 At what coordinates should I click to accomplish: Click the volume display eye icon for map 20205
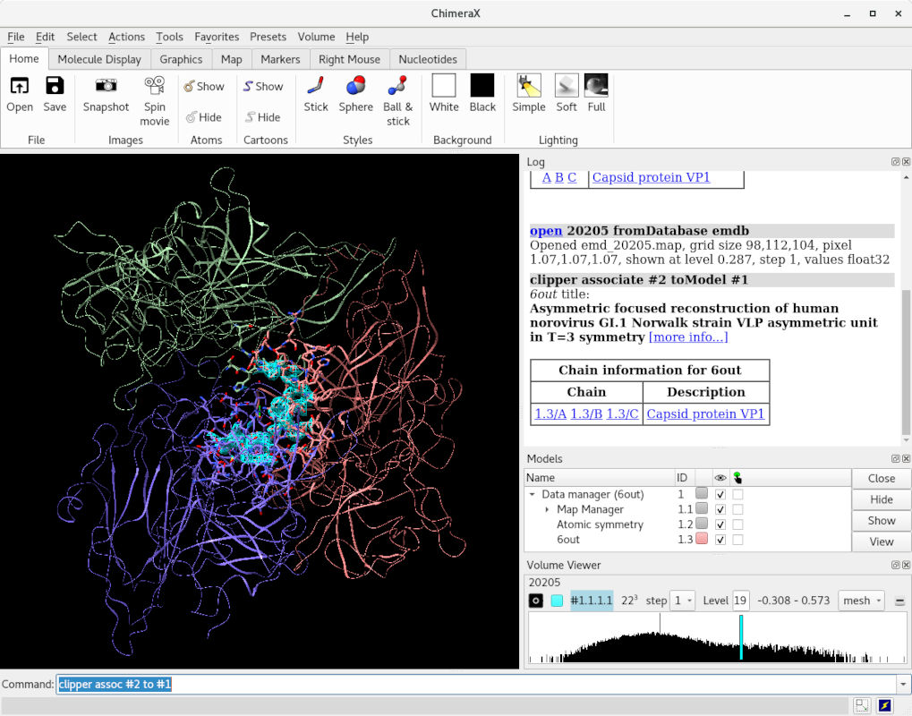click(x=536, y=601)
